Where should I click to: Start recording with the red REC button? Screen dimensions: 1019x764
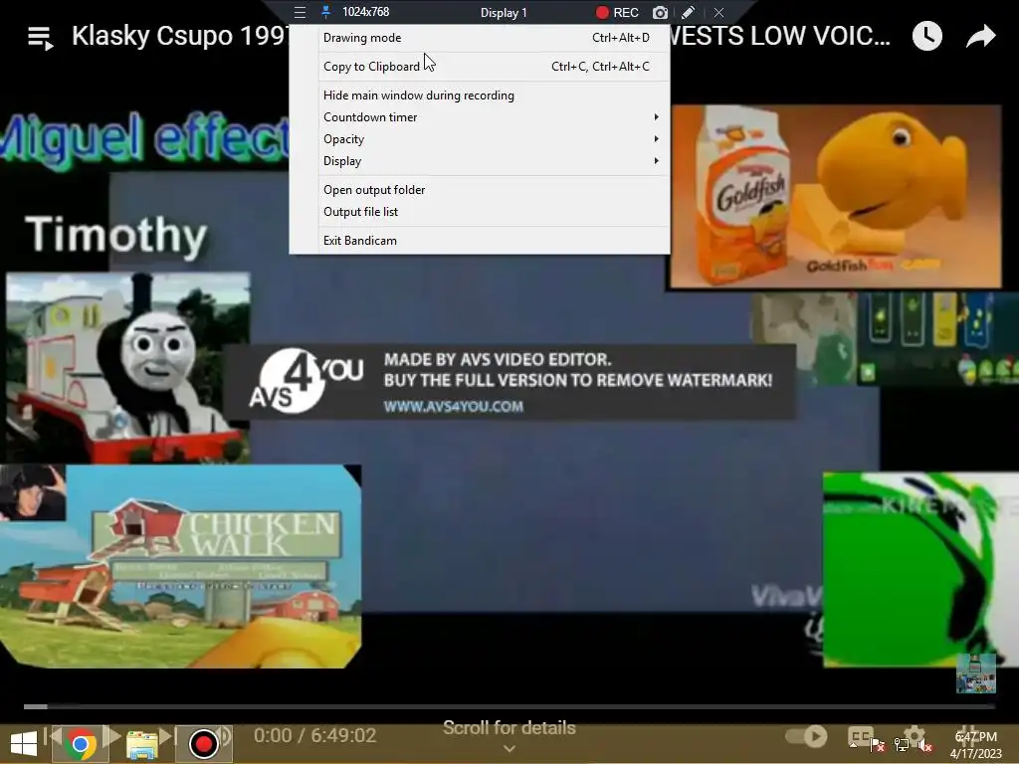click(x=617, y=12)
